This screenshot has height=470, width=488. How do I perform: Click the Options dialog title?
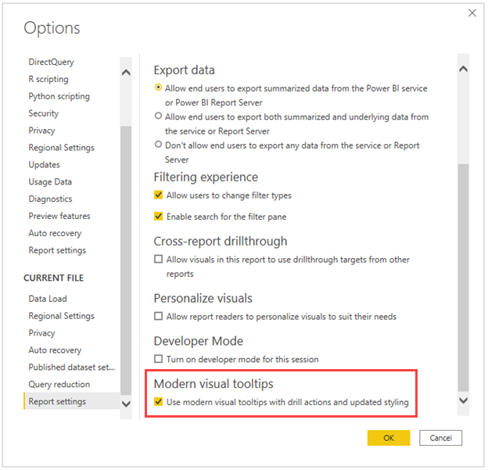pos(52,28)
